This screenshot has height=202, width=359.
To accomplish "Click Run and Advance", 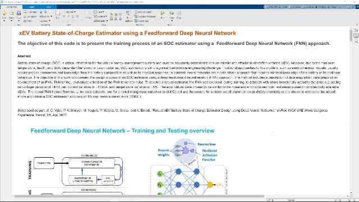I will (145, 16).
